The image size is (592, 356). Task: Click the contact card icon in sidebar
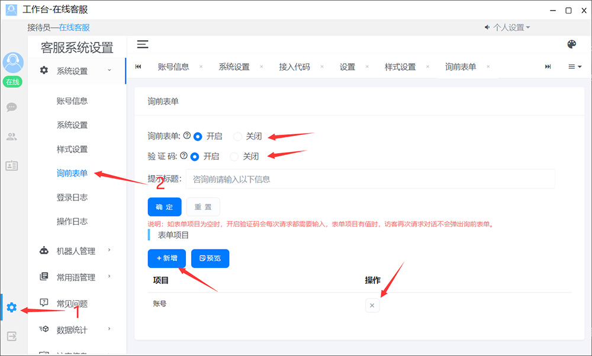[x=12, y=166]
